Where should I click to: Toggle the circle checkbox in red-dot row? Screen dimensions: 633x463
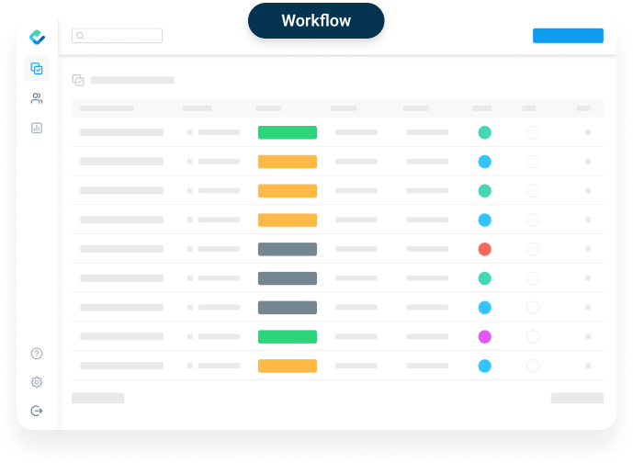[x=533, y=249]
